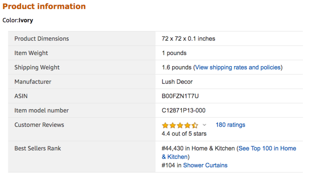Click the first gold star
Viewport: 309px width, 177px height.
[165, 125]
